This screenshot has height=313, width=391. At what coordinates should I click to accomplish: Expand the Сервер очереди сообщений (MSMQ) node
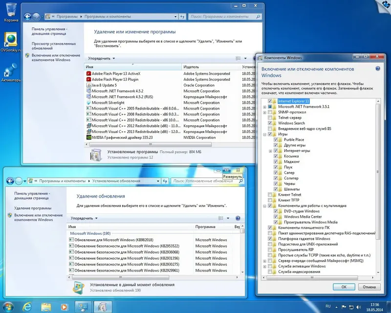[264, 261]
